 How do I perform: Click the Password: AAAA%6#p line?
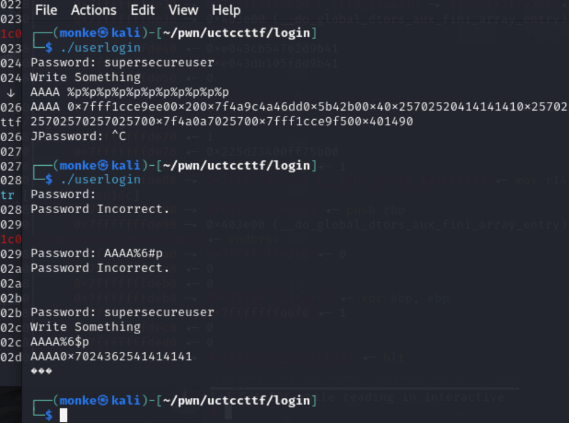(x=96, y=253)
